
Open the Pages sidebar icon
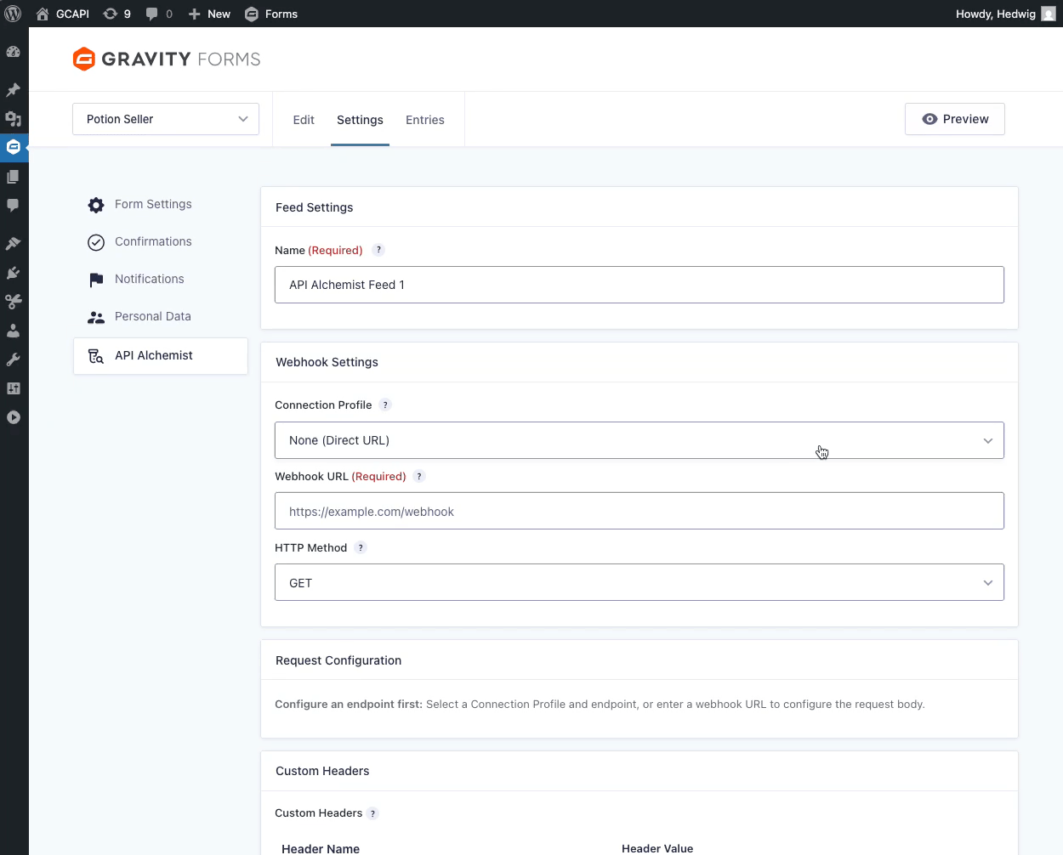click(13, 177)
